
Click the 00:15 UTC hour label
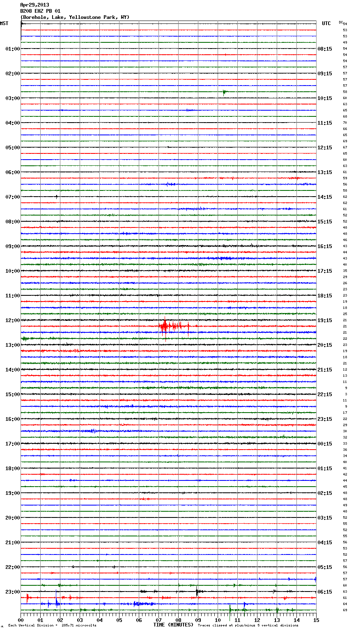[324, 444]
